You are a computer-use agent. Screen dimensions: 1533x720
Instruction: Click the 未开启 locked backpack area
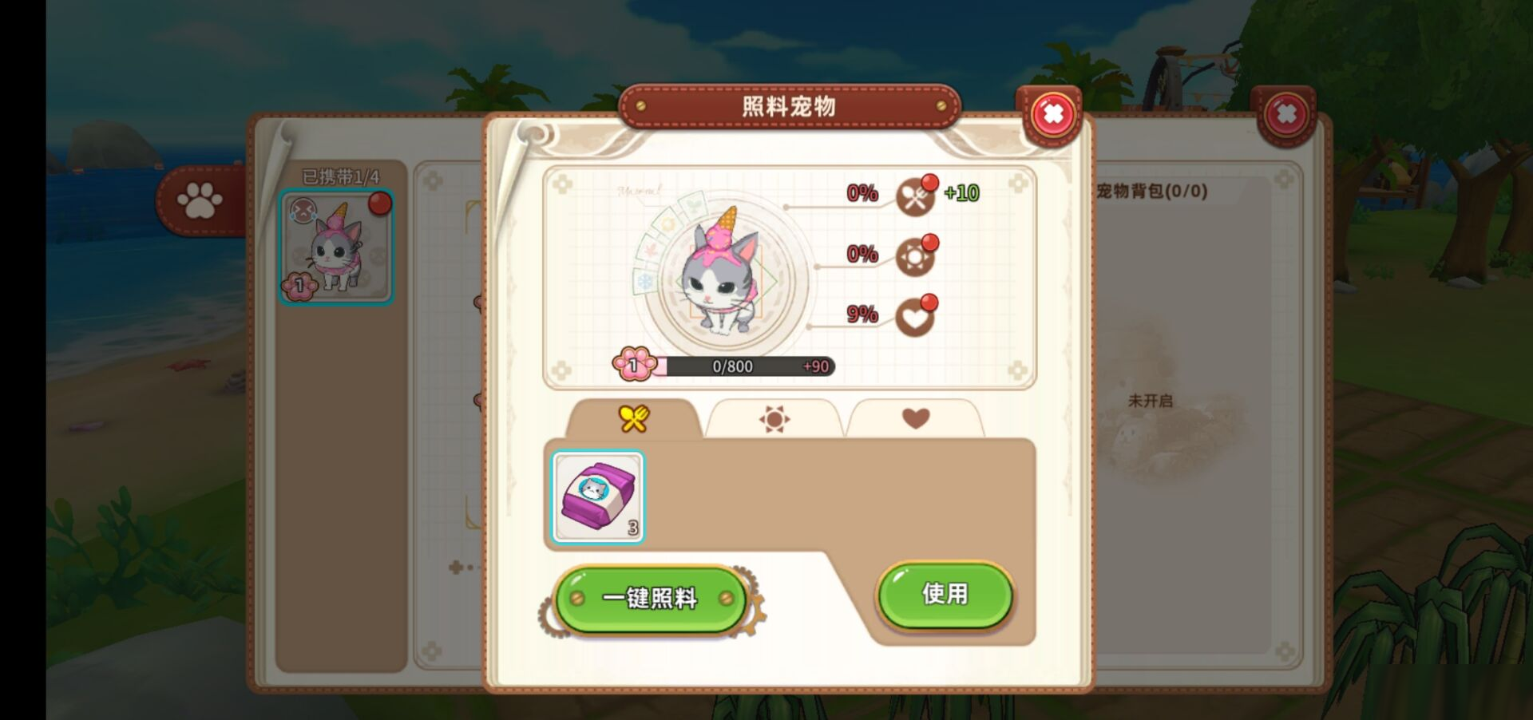(x=1151, y=401)
